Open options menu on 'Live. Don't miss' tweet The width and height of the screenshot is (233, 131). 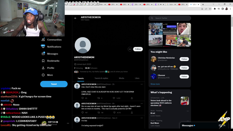coord(142,84)
